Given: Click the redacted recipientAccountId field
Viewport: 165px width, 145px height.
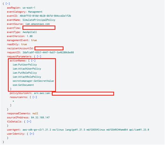Looking at the screenshot, I should pyautogui.click(x=49, y=48).
